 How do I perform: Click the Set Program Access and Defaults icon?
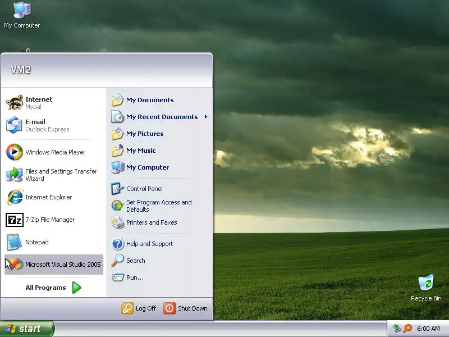117,206
